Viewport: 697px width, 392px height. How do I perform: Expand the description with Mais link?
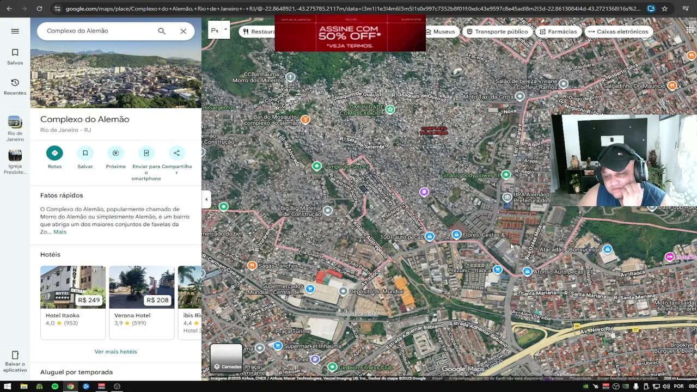coord(60,232)
